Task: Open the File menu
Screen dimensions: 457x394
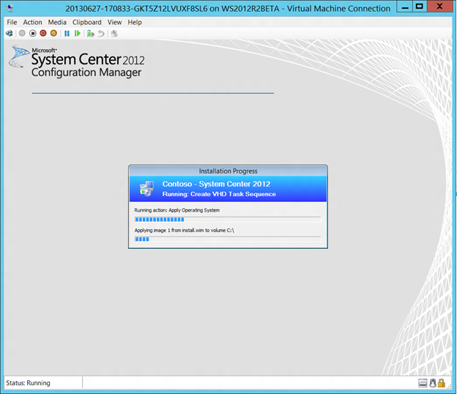Action: tap(12, 22)
